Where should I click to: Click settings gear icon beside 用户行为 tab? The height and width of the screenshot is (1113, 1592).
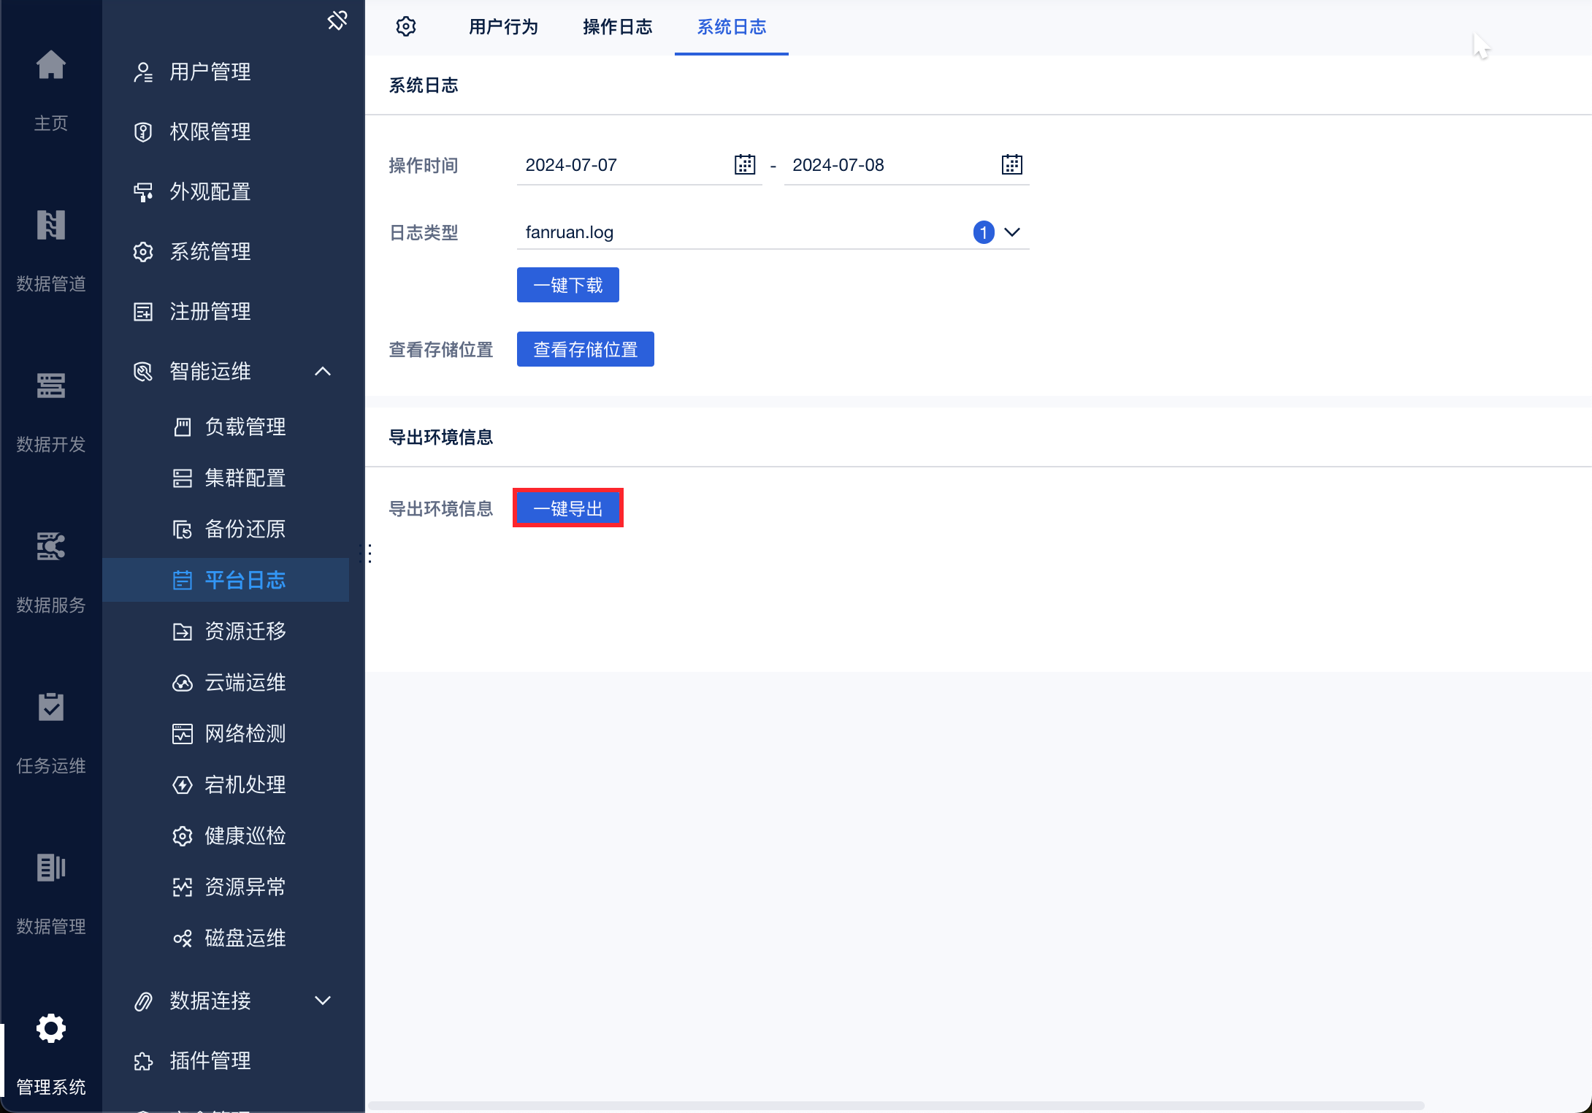[406, 27]
